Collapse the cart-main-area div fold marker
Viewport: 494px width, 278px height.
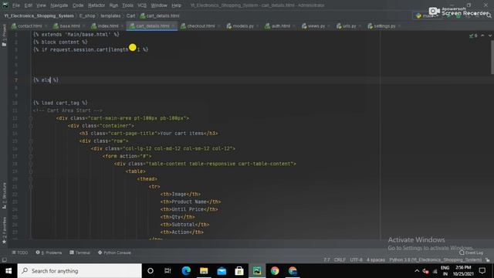click(31, 118)
